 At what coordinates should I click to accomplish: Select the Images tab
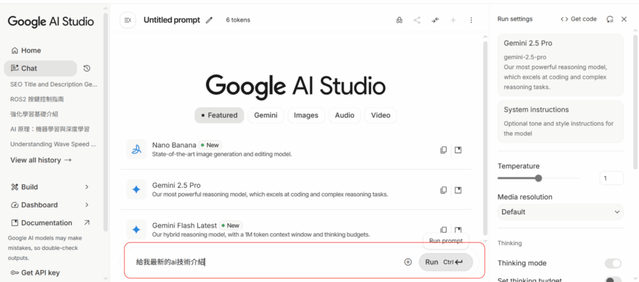306,115
